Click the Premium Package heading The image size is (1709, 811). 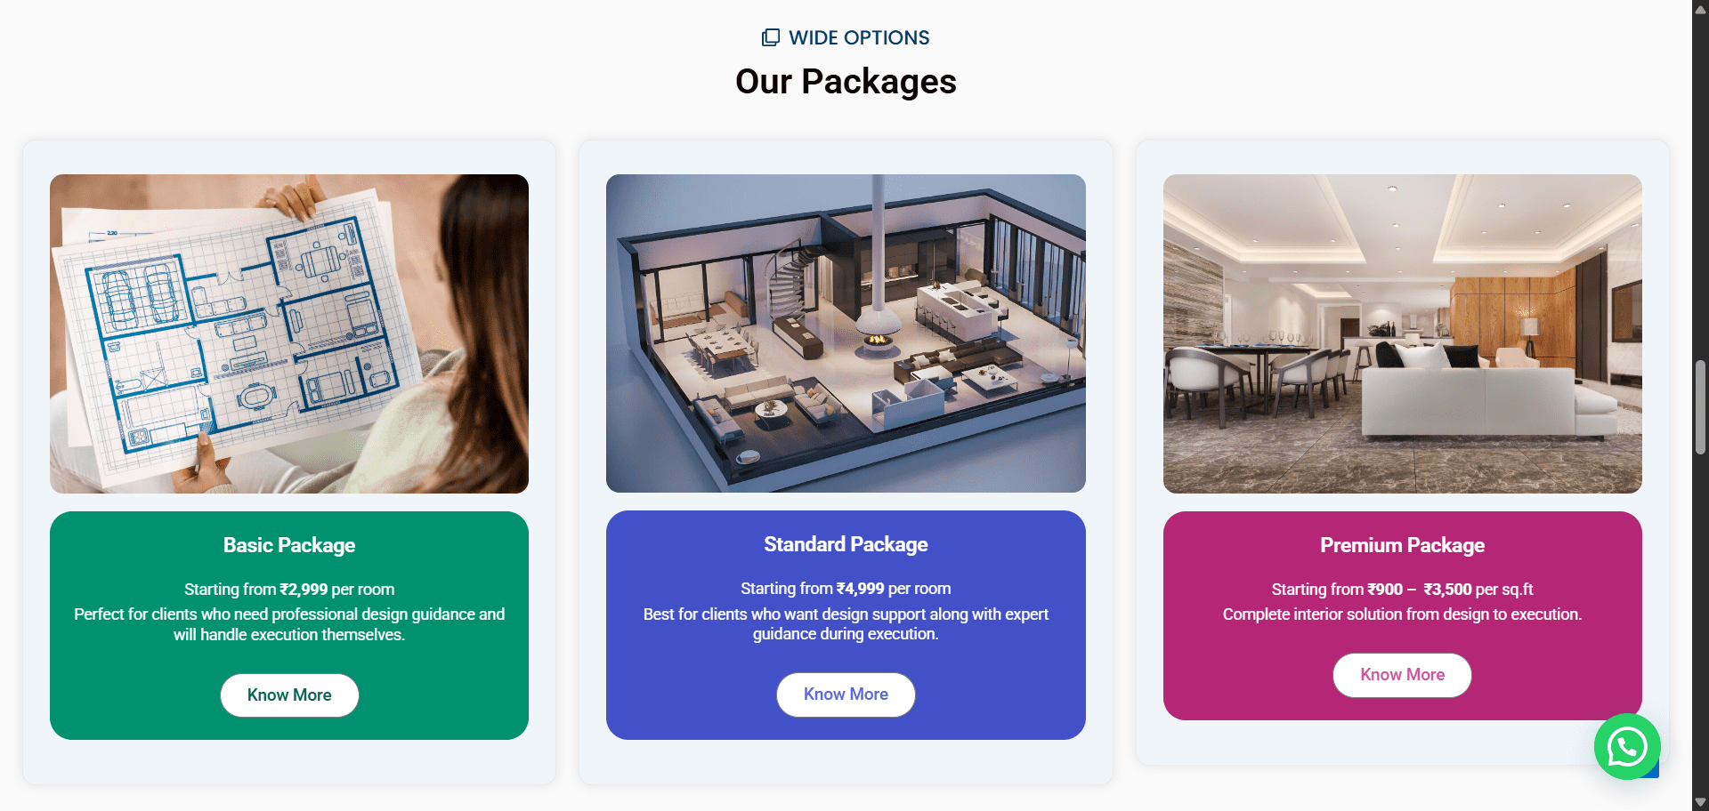tap(1402, 545)
